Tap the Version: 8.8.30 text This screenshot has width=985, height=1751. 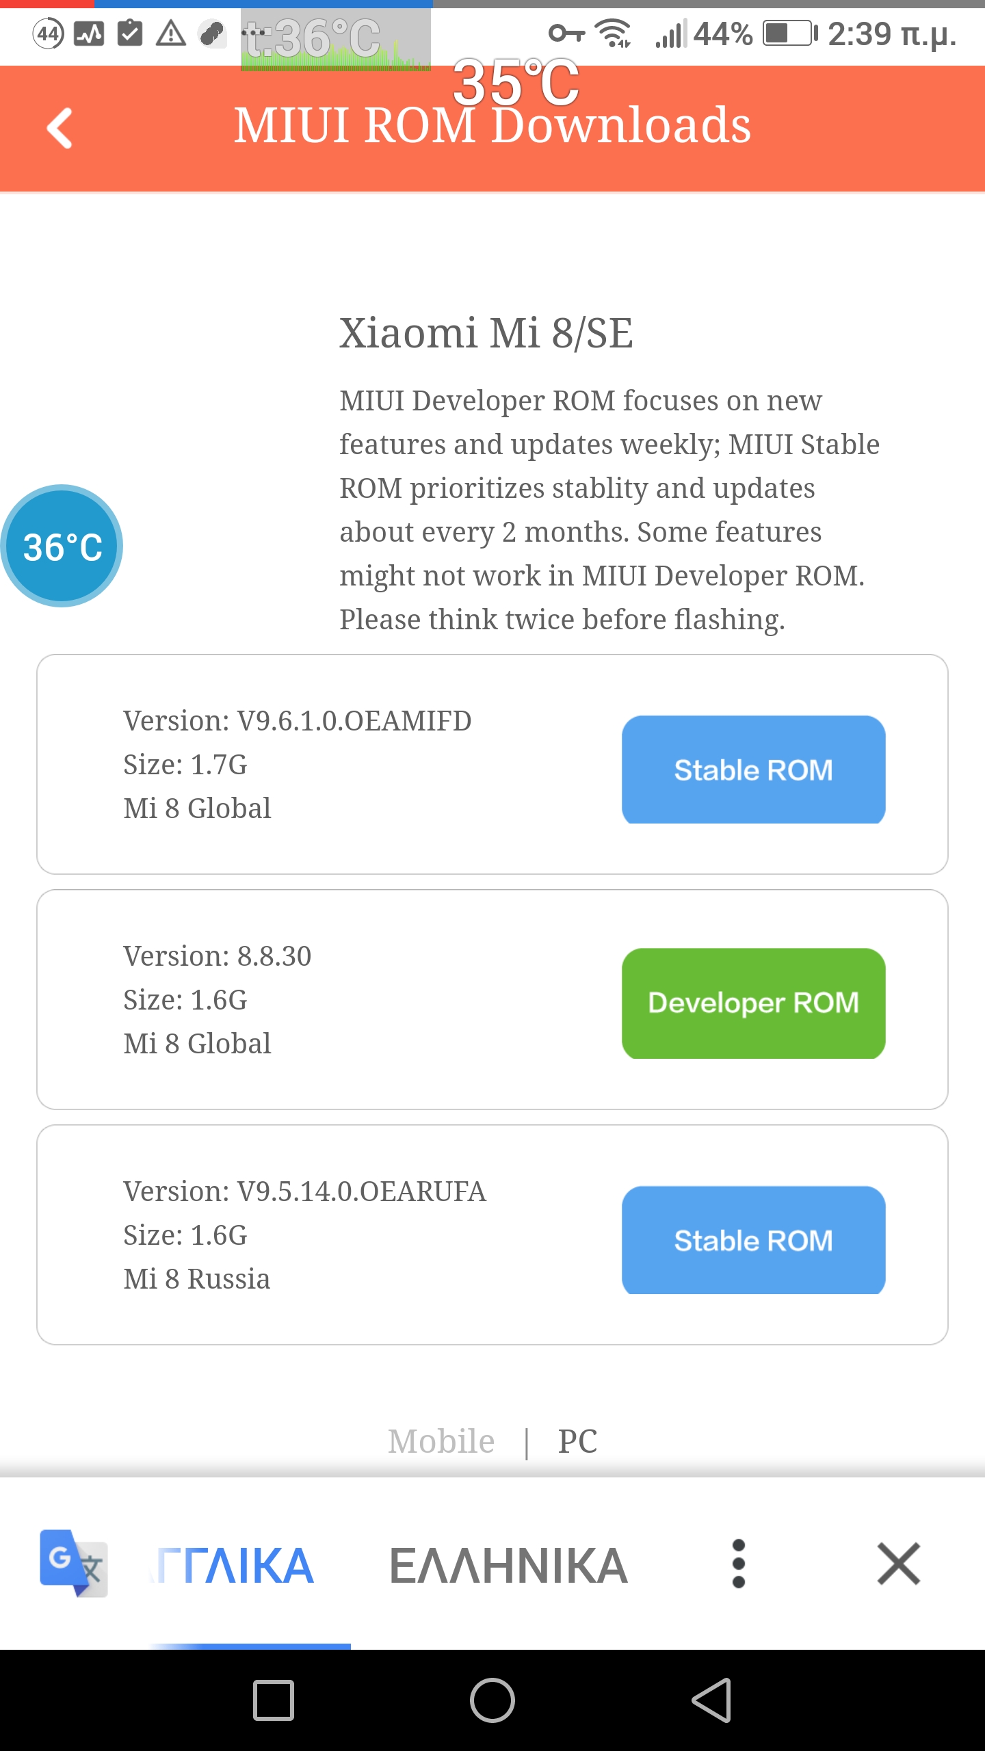218,956
